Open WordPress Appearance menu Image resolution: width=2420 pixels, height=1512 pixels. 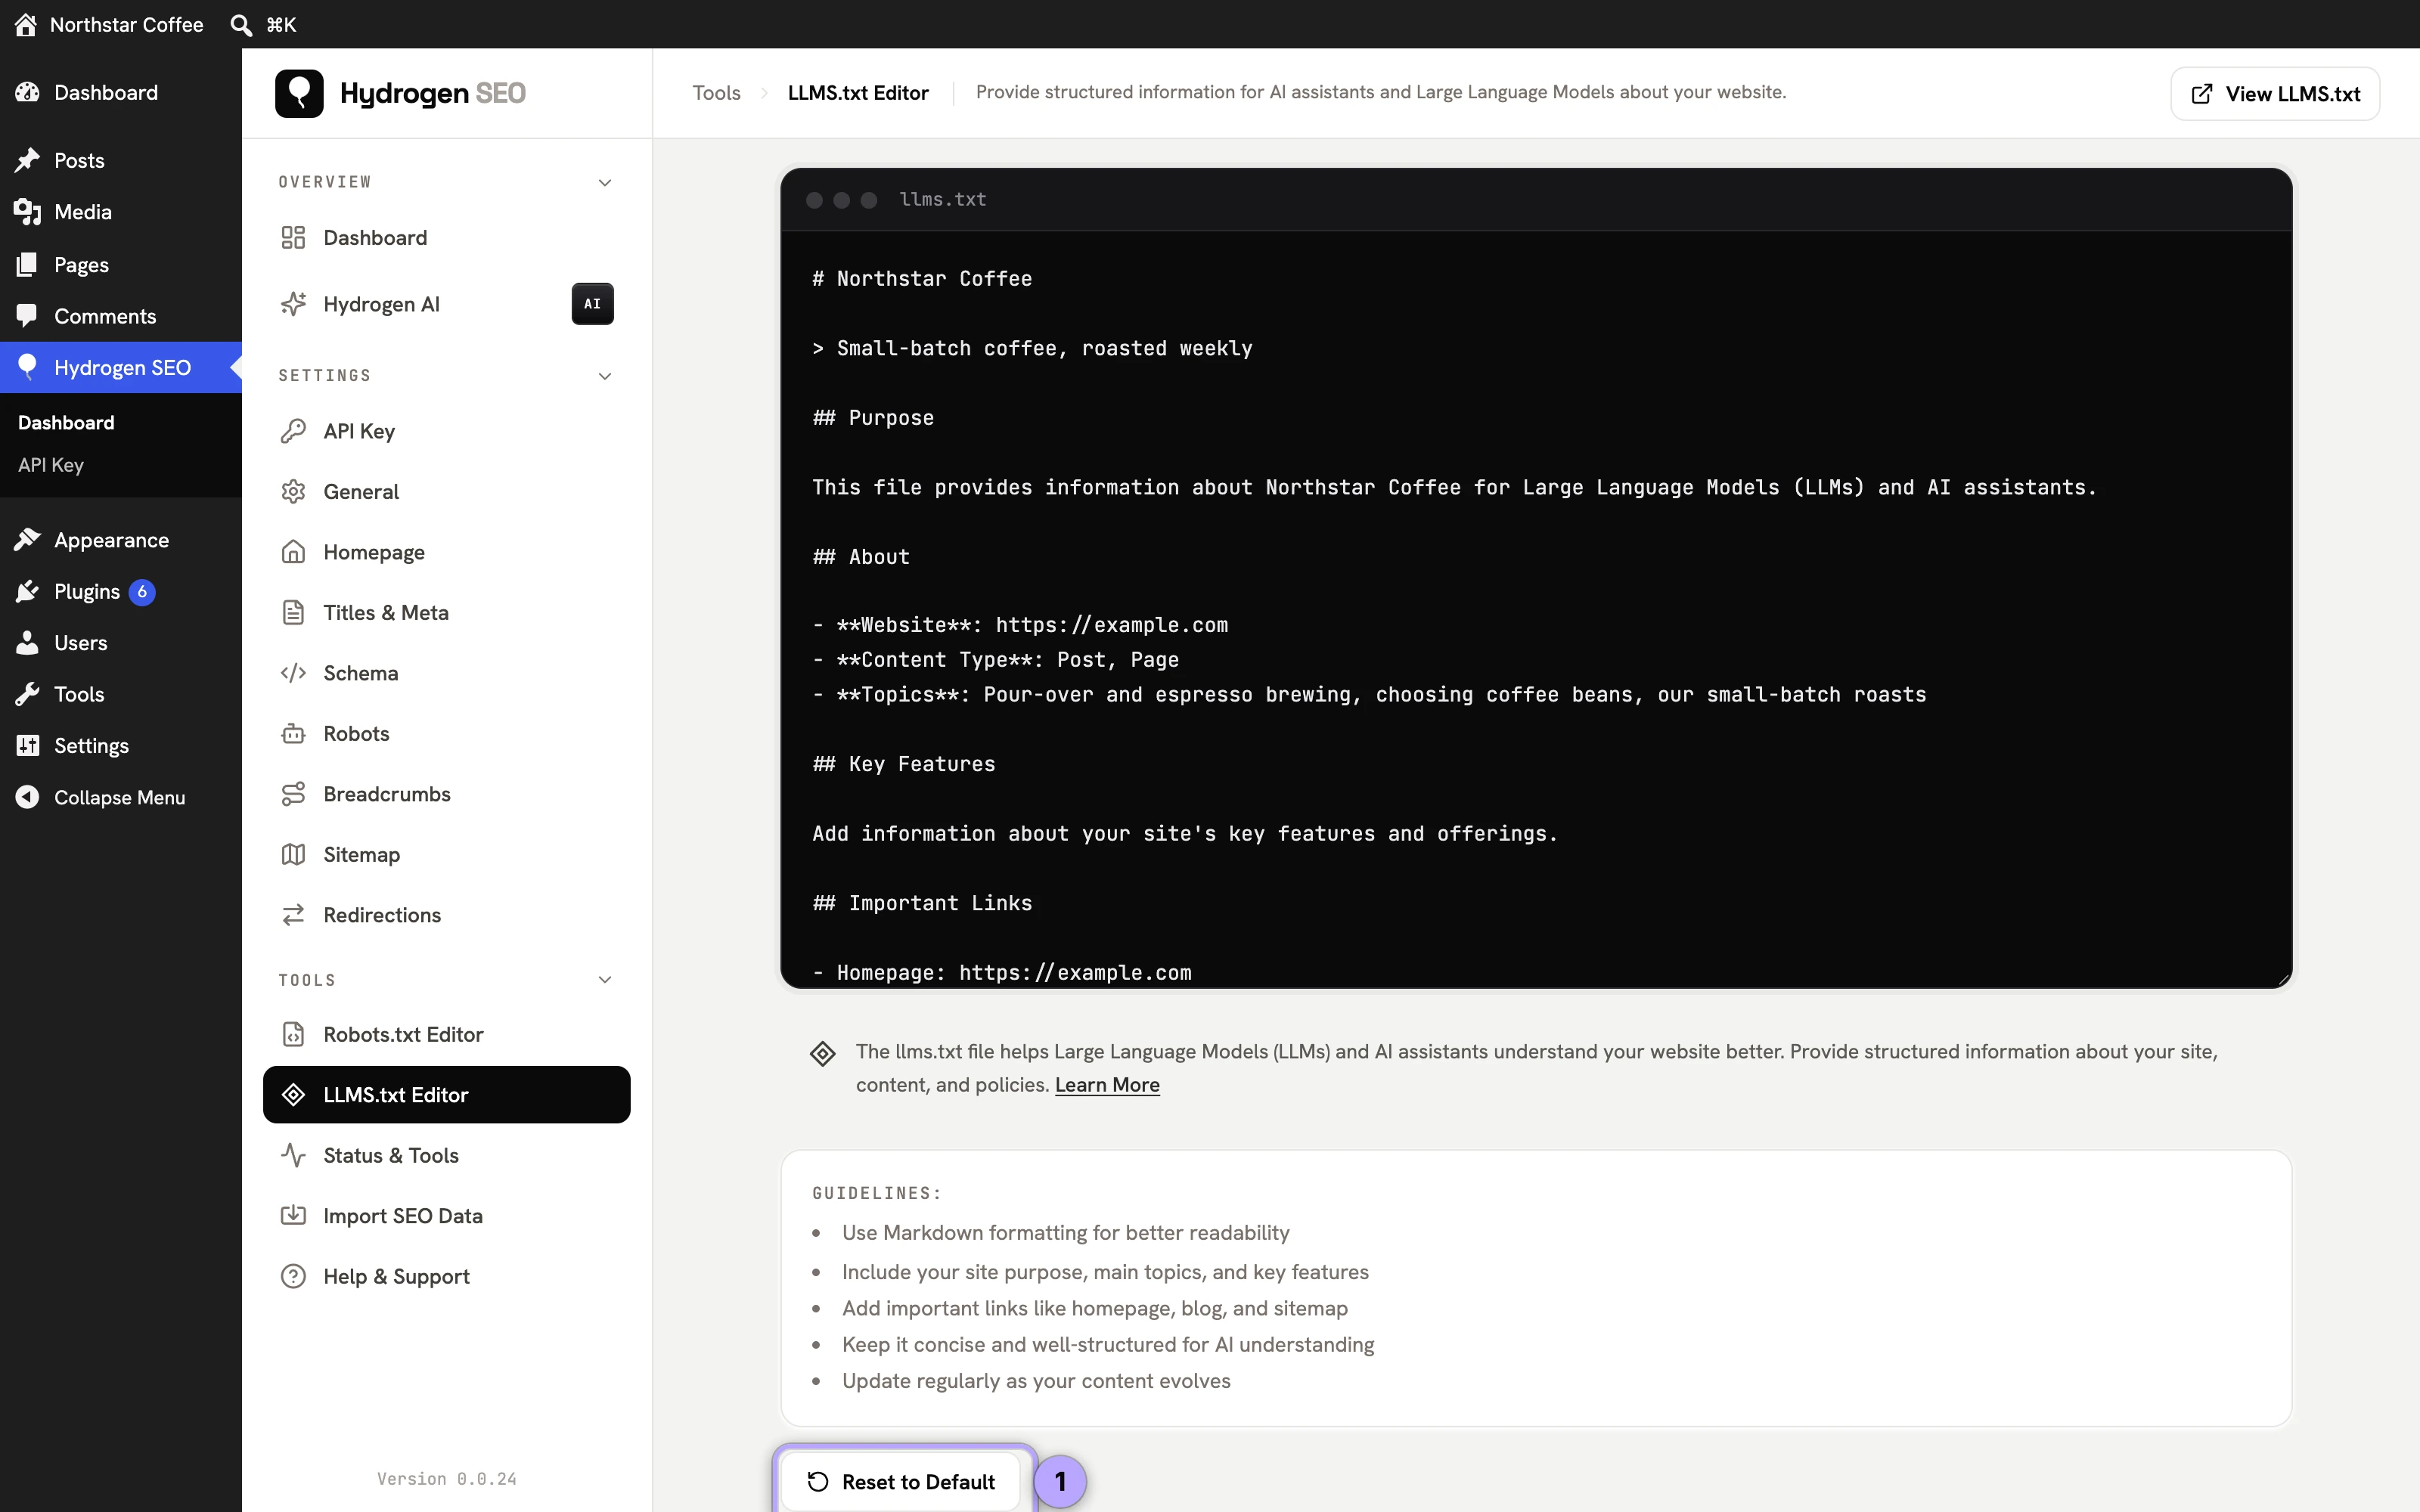click(121, 540)
